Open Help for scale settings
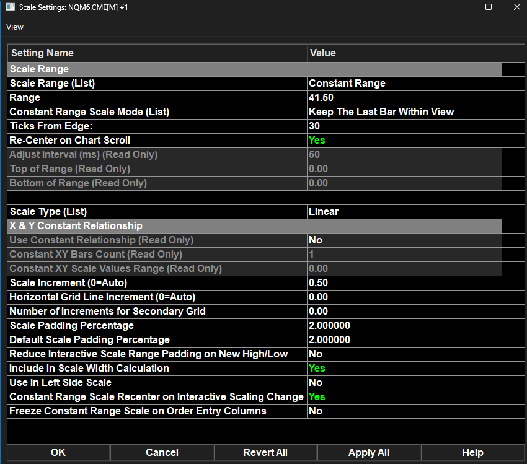This screenshot has height=464, width=527. pos(472,452)
